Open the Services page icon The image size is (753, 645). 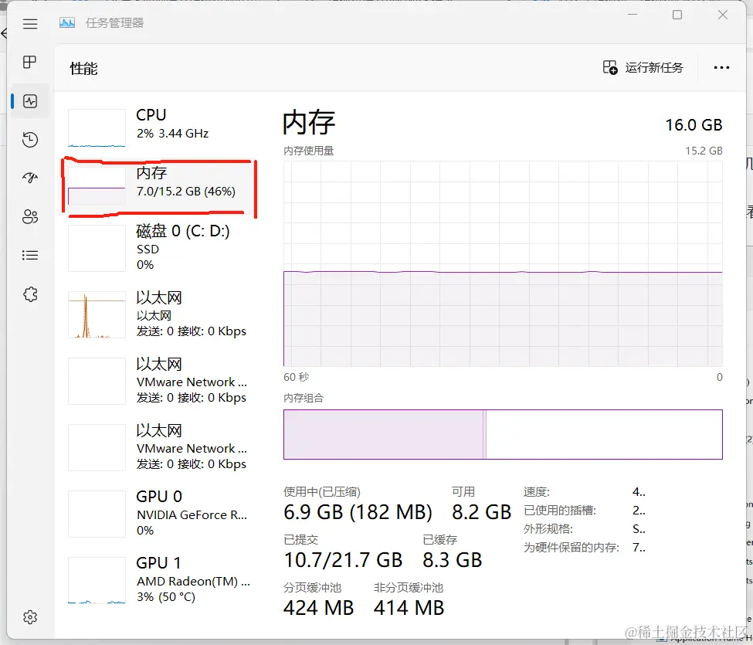point(30,294)
